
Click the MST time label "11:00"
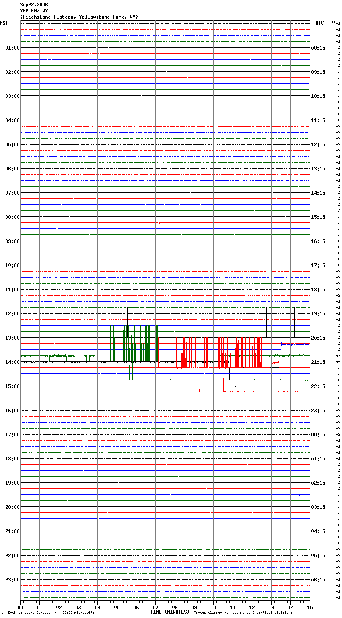[12, 290]
